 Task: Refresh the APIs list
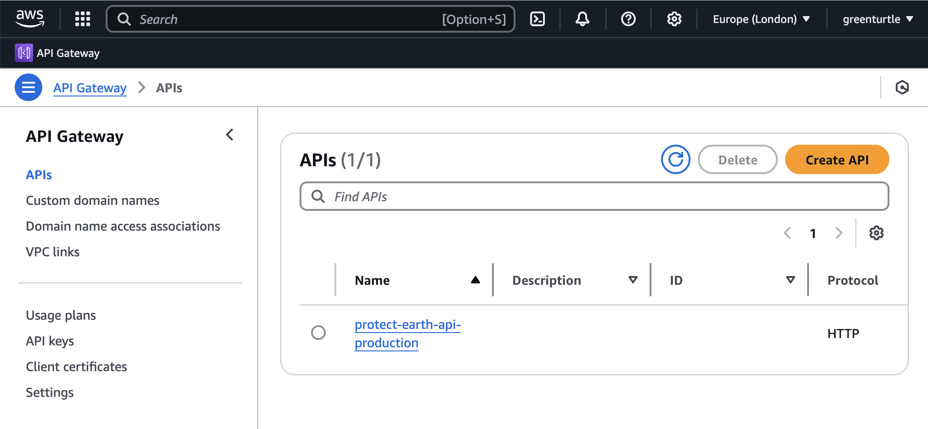click(x=675, y=159)
